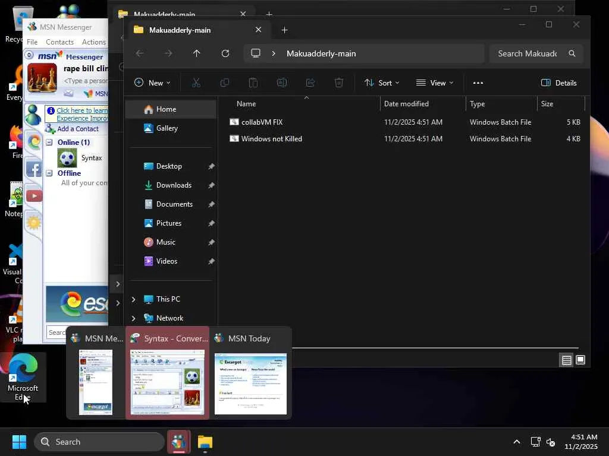609x456 pixels.
Task: Open Home in the navigation pane
Action: (x=171, y=109)
